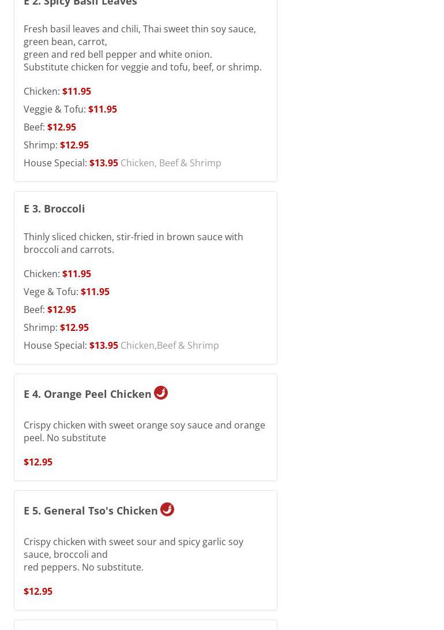Pick Spicy Basil Leaves Veggie & Tofu price
The width and height of the screenshot is (444, 630).
(103, 109)
